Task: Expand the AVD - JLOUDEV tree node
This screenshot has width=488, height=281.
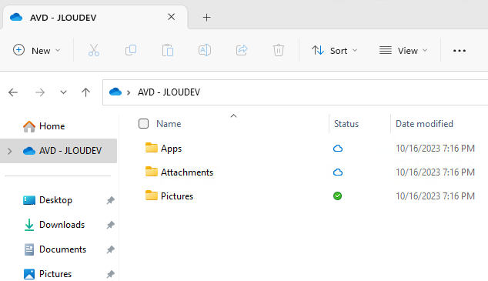Action: pos(10,151)
